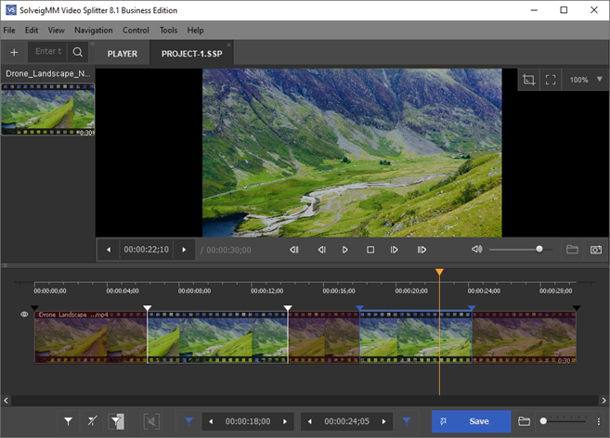Image resolution: width=610 pixels, height=438 pixels.
Task: Add a marker with the funnel icon
Action: 68,421
